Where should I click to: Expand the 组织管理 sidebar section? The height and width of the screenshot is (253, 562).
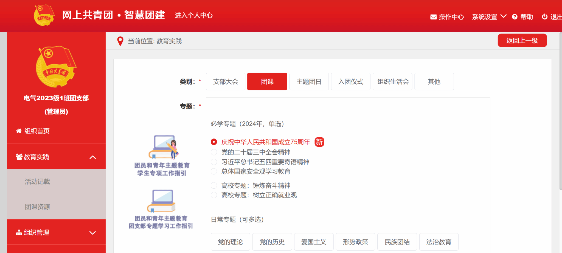[93, 233]
